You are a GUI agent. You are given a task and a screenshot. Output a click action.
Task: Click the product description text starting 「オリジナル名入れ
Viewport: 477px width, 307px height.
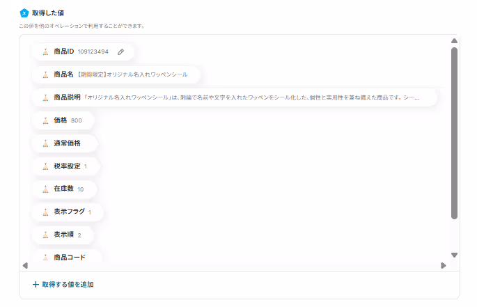251,97
